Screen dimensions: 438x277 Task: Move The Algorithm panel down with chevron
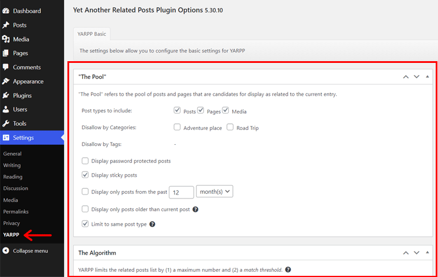(416, 253)
